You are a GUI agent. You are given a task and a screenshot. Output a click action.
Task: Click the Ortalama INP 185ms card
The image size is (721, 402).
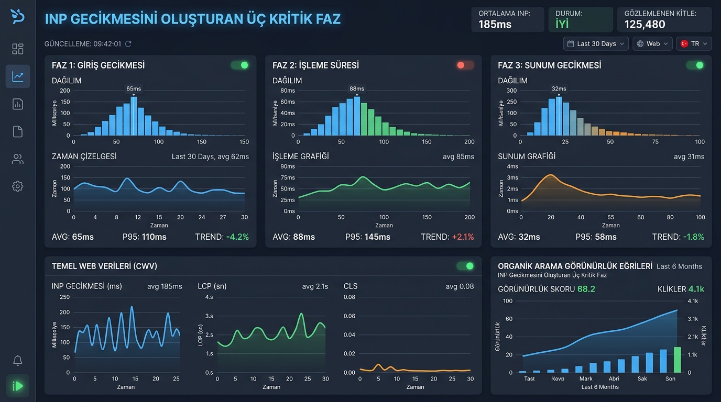(x=508, y=19)
